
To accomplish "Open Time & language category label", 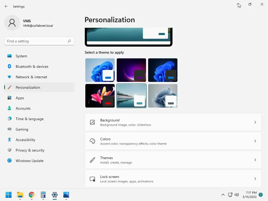I will tap(30, 119).
